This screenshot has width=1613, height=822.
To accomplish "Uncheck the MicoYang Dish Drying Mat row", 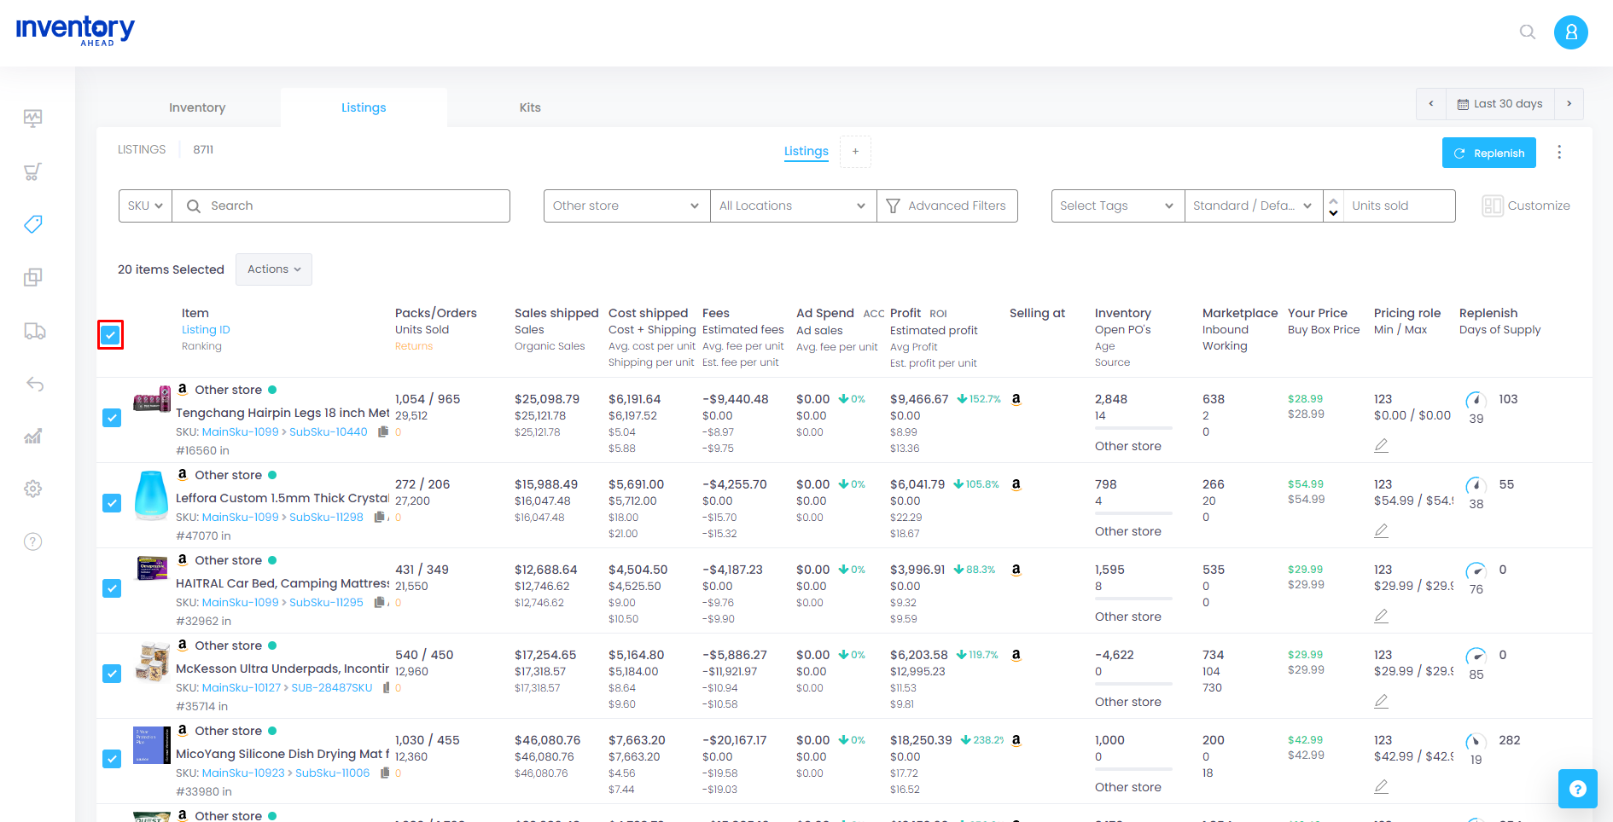I will point(112,759).
